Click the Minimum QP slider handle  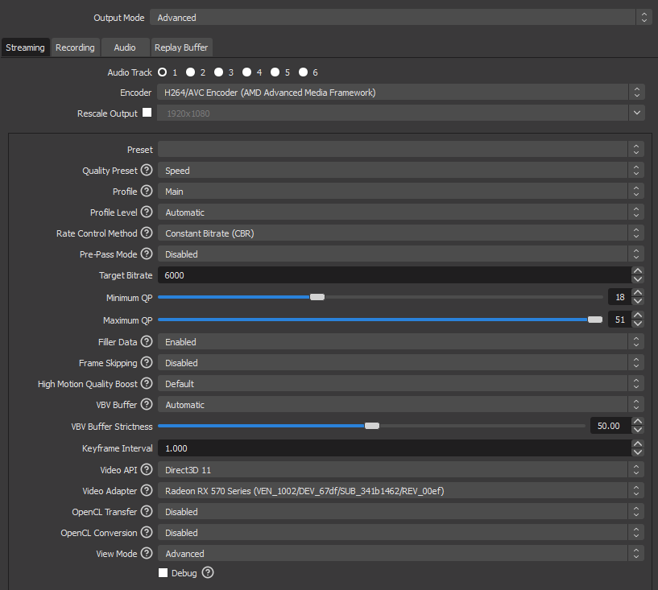coord(317,297)
